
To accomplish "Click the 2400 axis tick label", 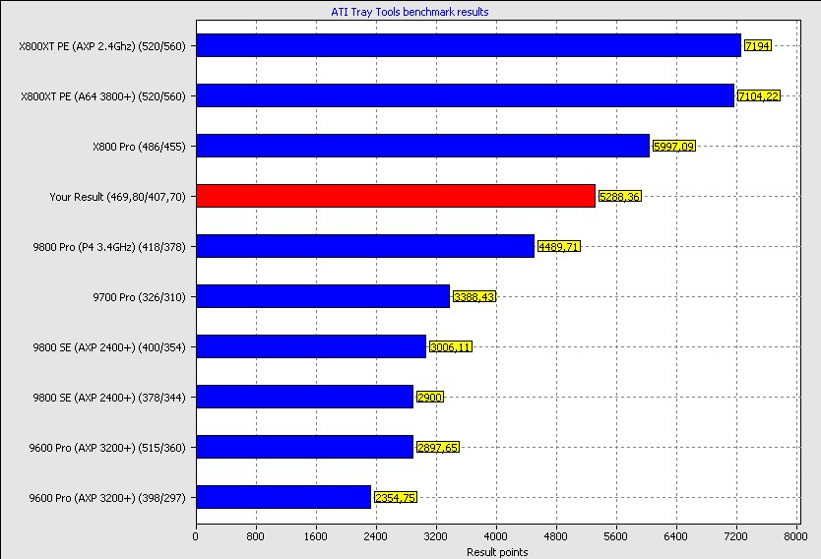I will coord(375,536).
